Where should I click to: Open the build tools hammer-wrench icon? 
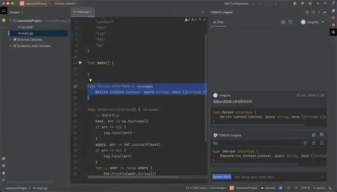click(302, 3)
